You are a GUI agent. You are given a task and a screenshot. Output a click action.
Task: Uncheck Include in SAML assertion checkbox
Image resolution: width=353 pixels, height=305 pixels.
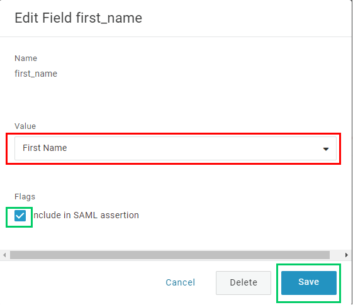(x=20, y=216)
